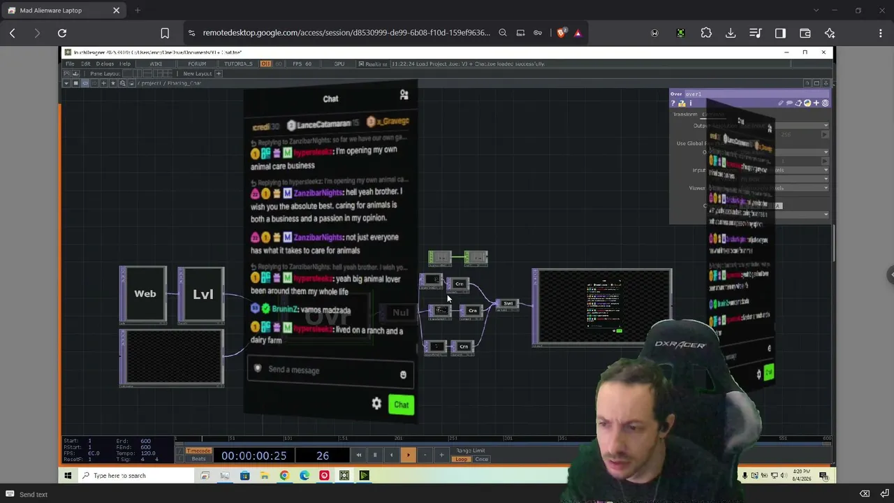
Task: Open a new browser tab
Action: tap(138, 10)
